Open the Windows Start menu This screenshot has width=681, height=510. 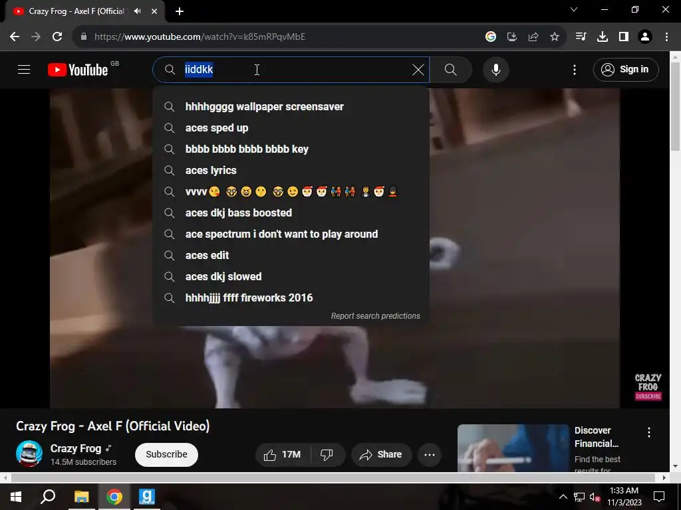click(16, 497)
